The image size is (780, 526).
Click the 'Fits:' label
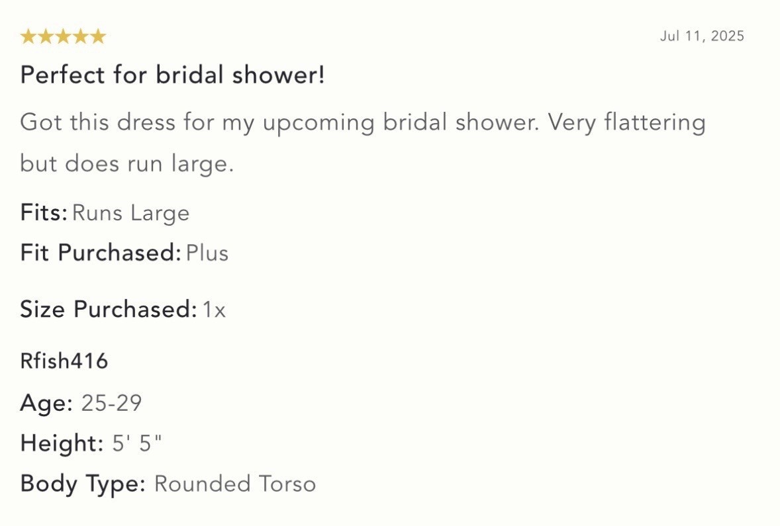[x=44, y=213]
